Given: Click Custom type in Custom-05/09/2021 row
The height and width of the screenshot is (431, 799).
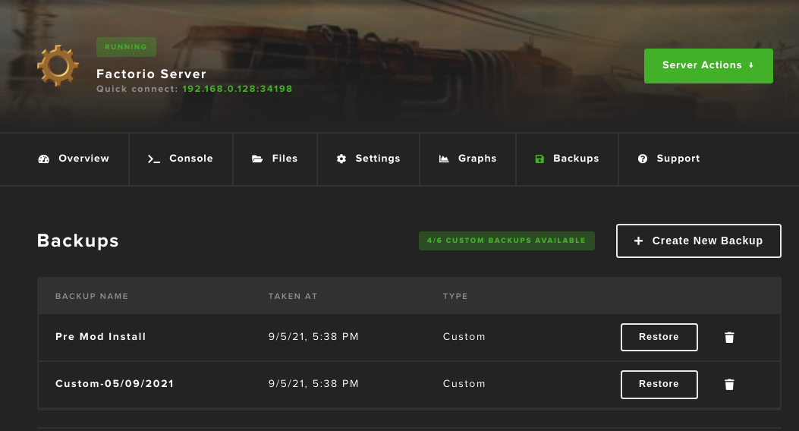Looking at the screenshot, I should (464, 384).
